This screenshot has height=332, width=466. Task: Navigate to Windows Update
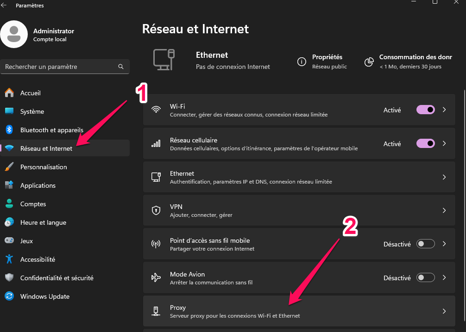[44, 296]
